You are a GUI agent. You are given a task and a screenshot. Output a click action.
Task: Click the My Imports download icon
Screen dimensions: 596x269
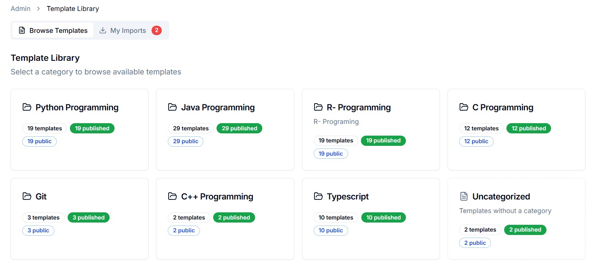click(x=103, y=31)
